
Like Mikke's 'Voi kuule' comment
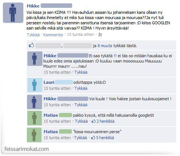click(x=81, y=105)
